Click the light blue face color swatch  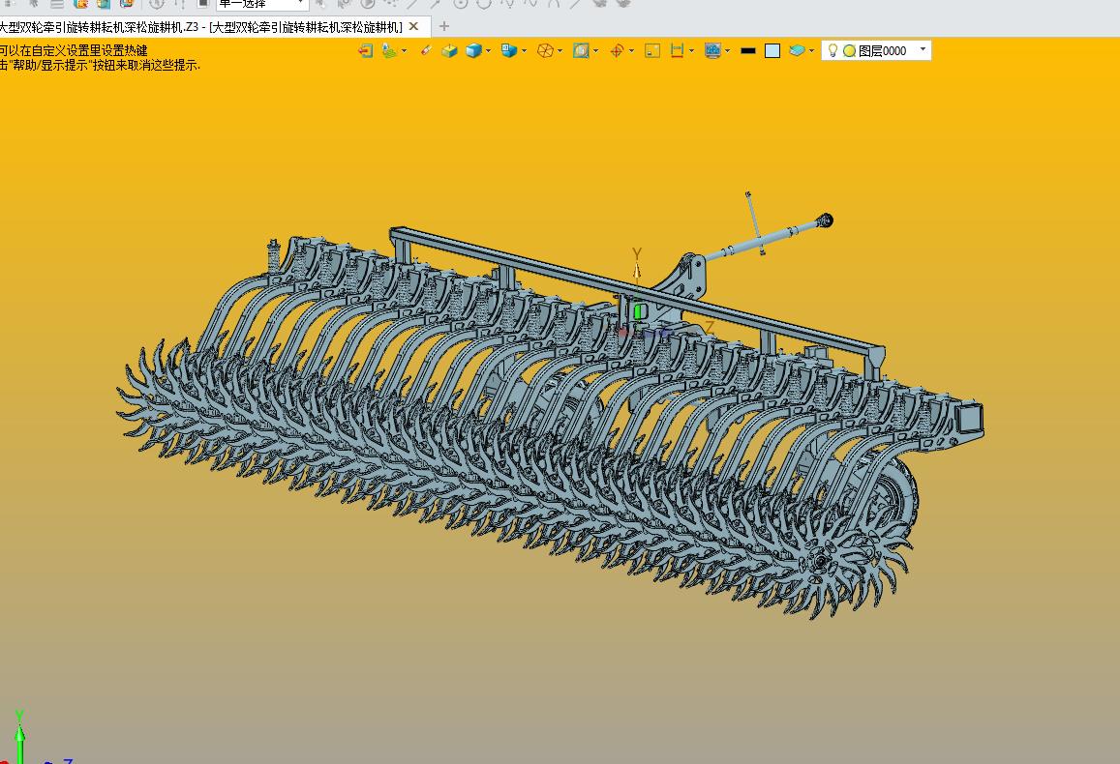[x=772, y=50]
